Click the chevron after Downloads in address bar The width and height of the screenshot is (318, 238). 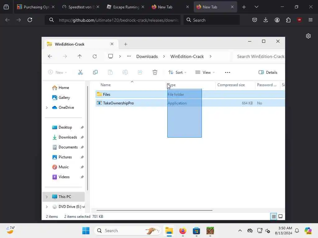(x=164, y=56)
